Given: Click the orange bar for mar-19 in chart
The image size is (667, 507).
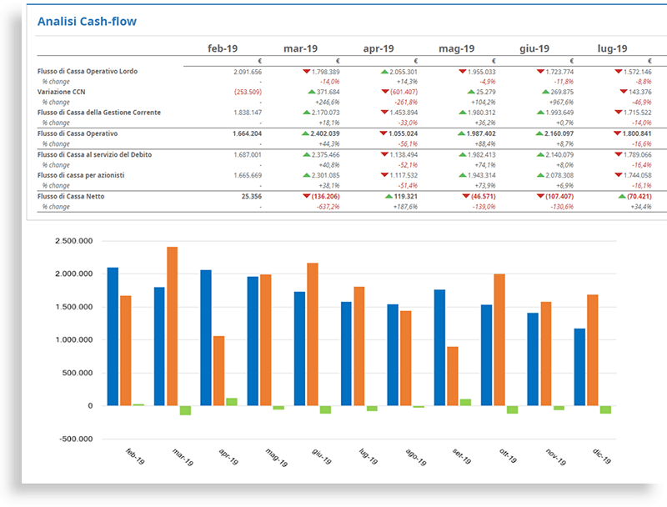Looking at the screenshot, I should tap(173, 326).
